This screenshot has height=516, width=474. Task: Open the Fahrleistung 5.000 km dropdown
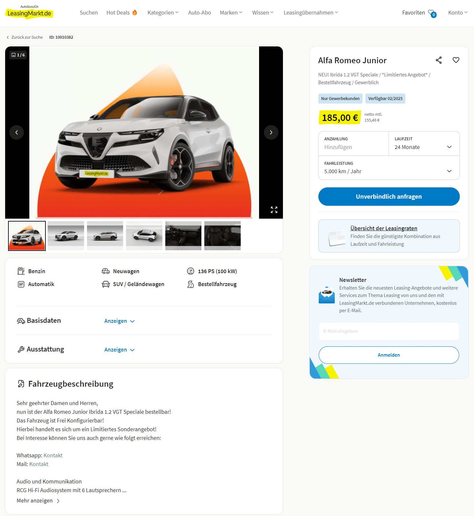[389, 168]
